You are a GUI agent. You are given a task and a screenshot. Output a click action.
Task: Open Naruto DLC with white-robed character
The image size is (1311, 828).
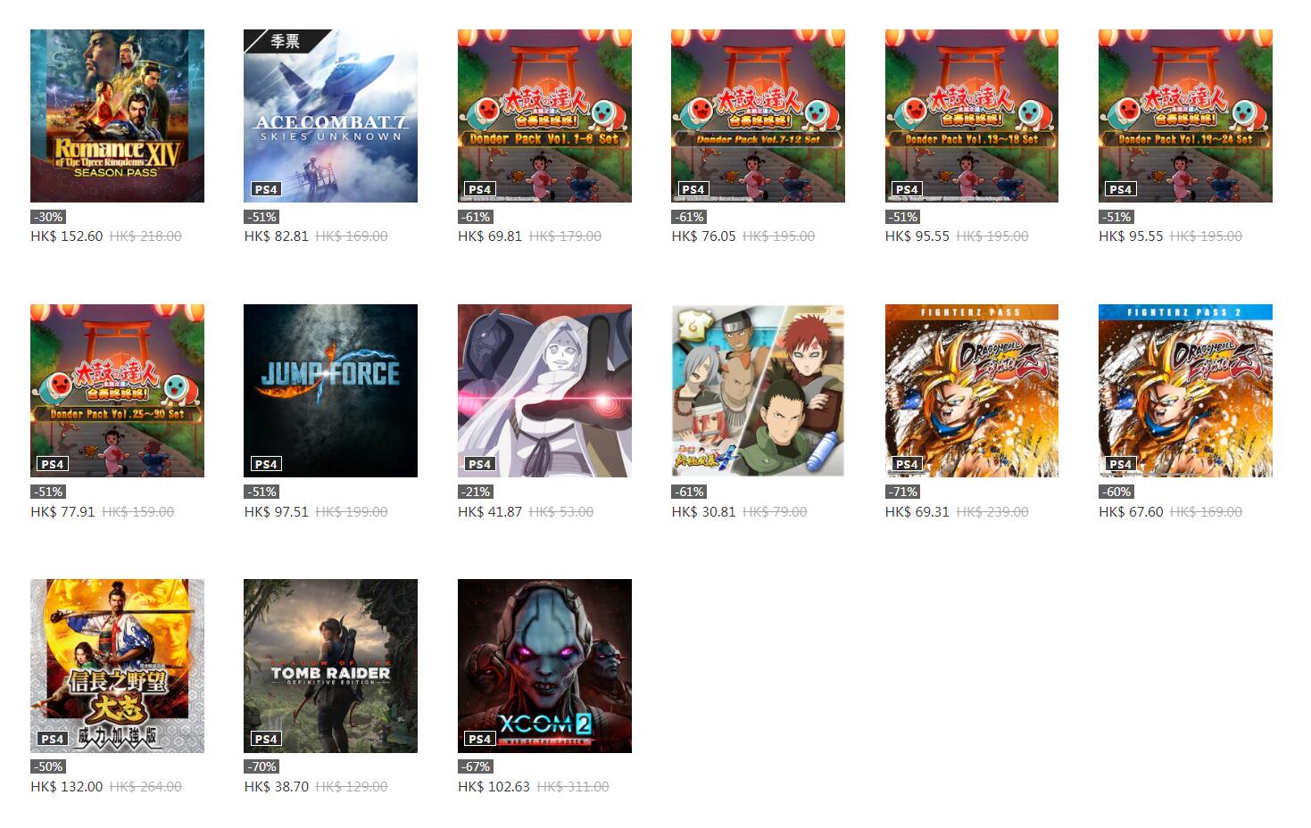point(544,391)
